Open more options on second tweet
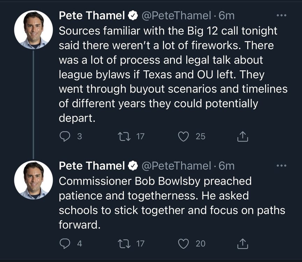Image resolution: width=302 pixels, height=262 pixels. pos(281,165)
